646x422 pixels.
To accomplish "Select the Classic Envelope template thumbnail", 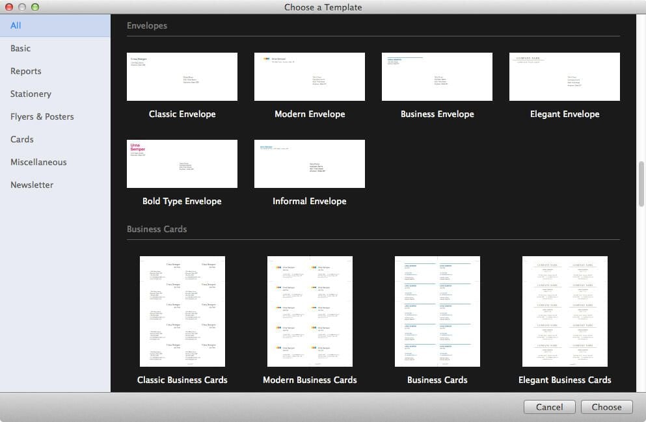I will click(x=182, y=77).
